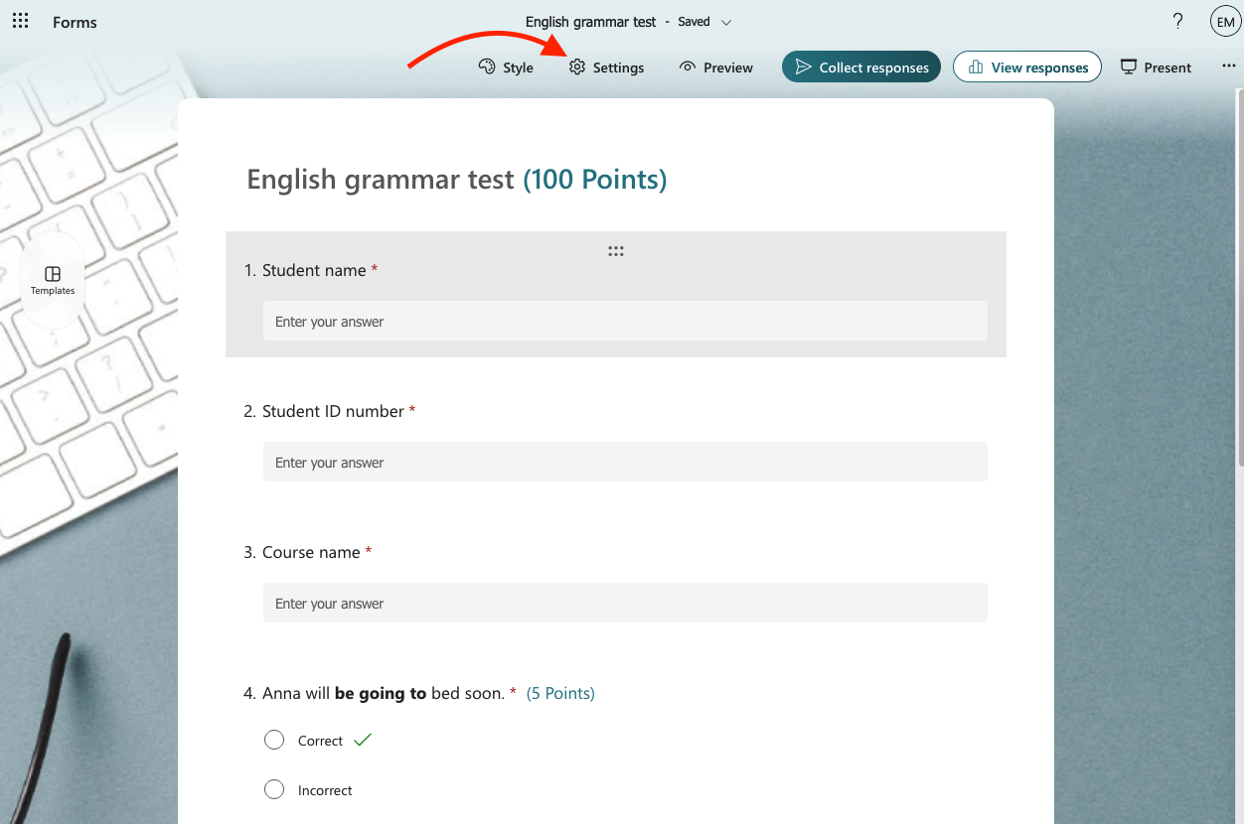Click the Student ID number answer field
Screen dimensions: 1244x824
pos(625,463)
